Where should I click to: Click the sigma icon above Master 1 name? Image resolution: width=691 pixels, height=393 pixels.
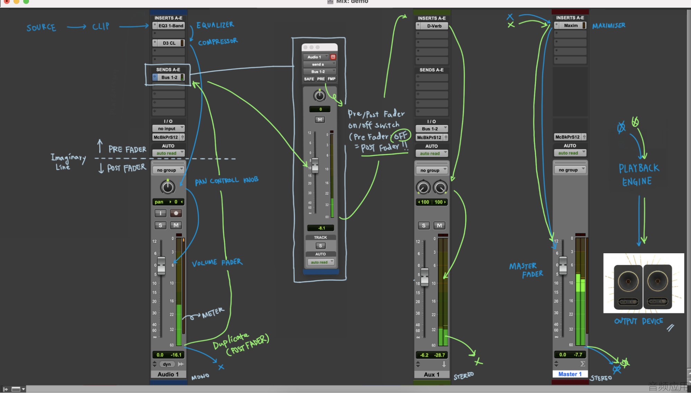click(x=582, y=364)
